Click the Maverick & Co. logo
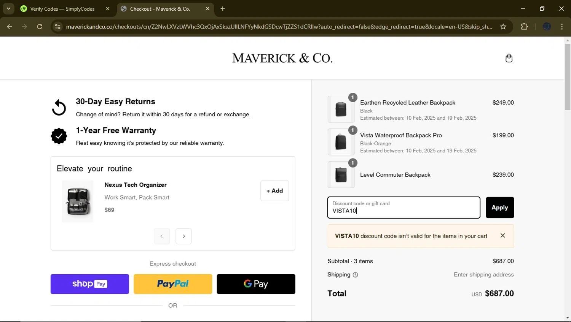The height and width of the screenshot is (322, 571). click(282, 58)
